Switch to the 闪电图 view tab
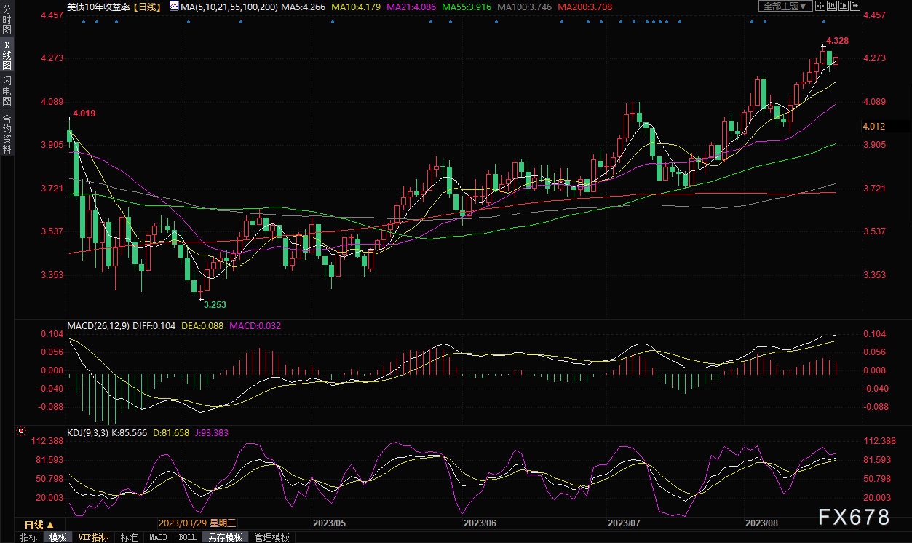This screenshot has height=543, width=912. click(x=7, y=90)
